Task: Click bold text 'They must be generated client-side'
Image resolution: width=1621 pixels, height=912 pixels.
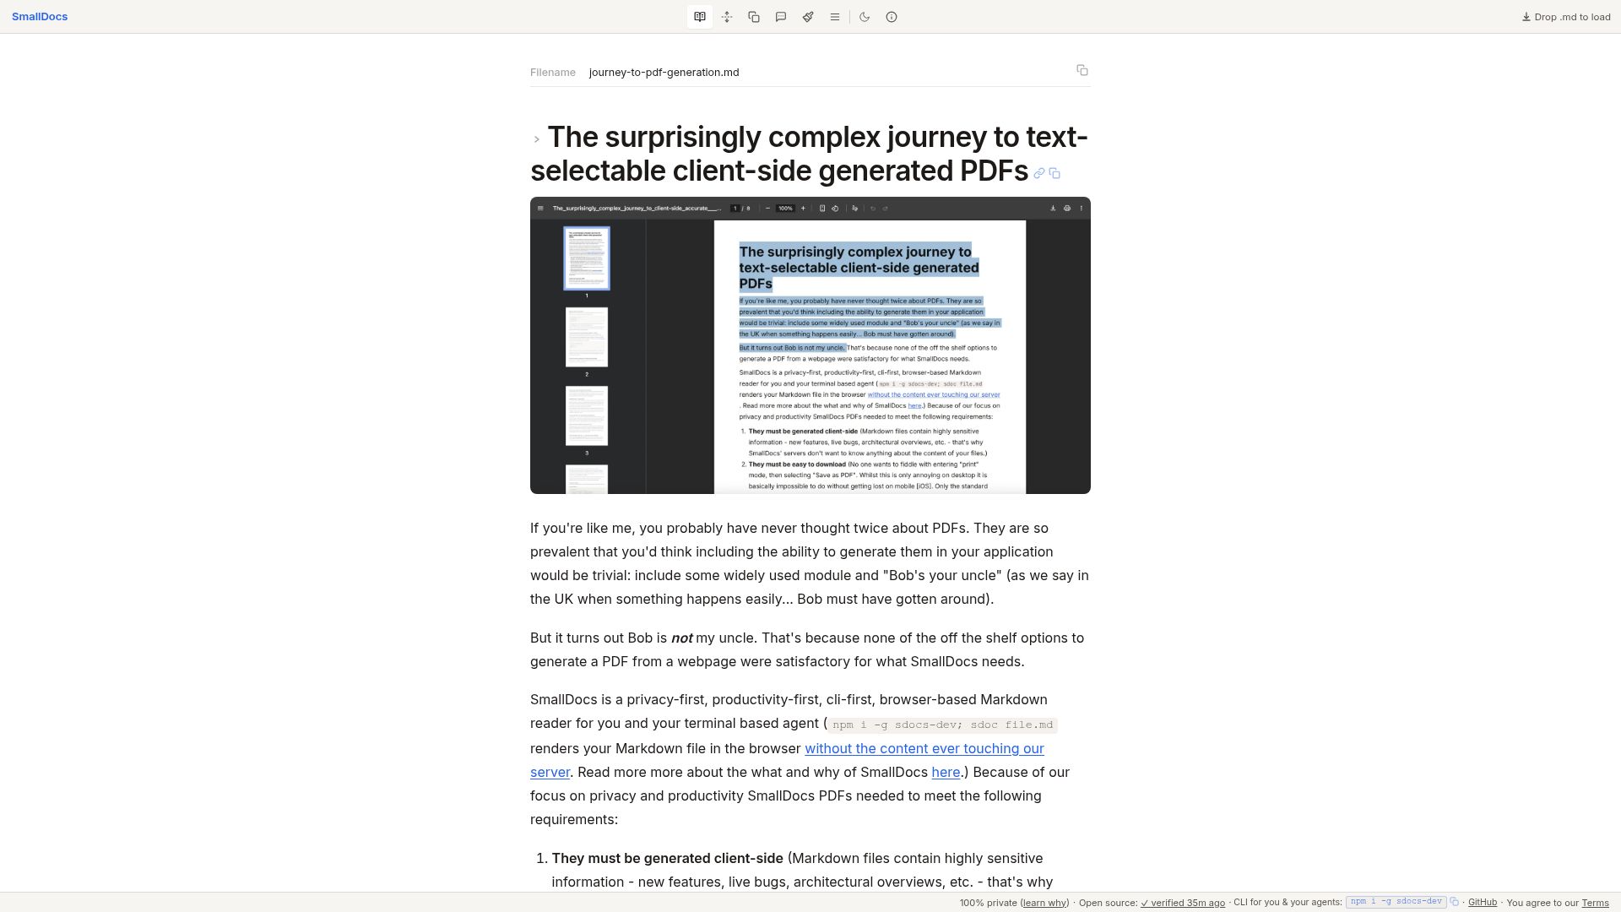Action: click(x=667, y=858)
